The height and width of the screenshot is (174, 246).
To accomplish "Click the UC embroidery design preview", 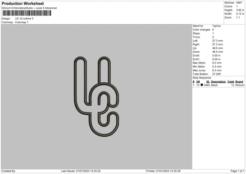I will point(96,96).
